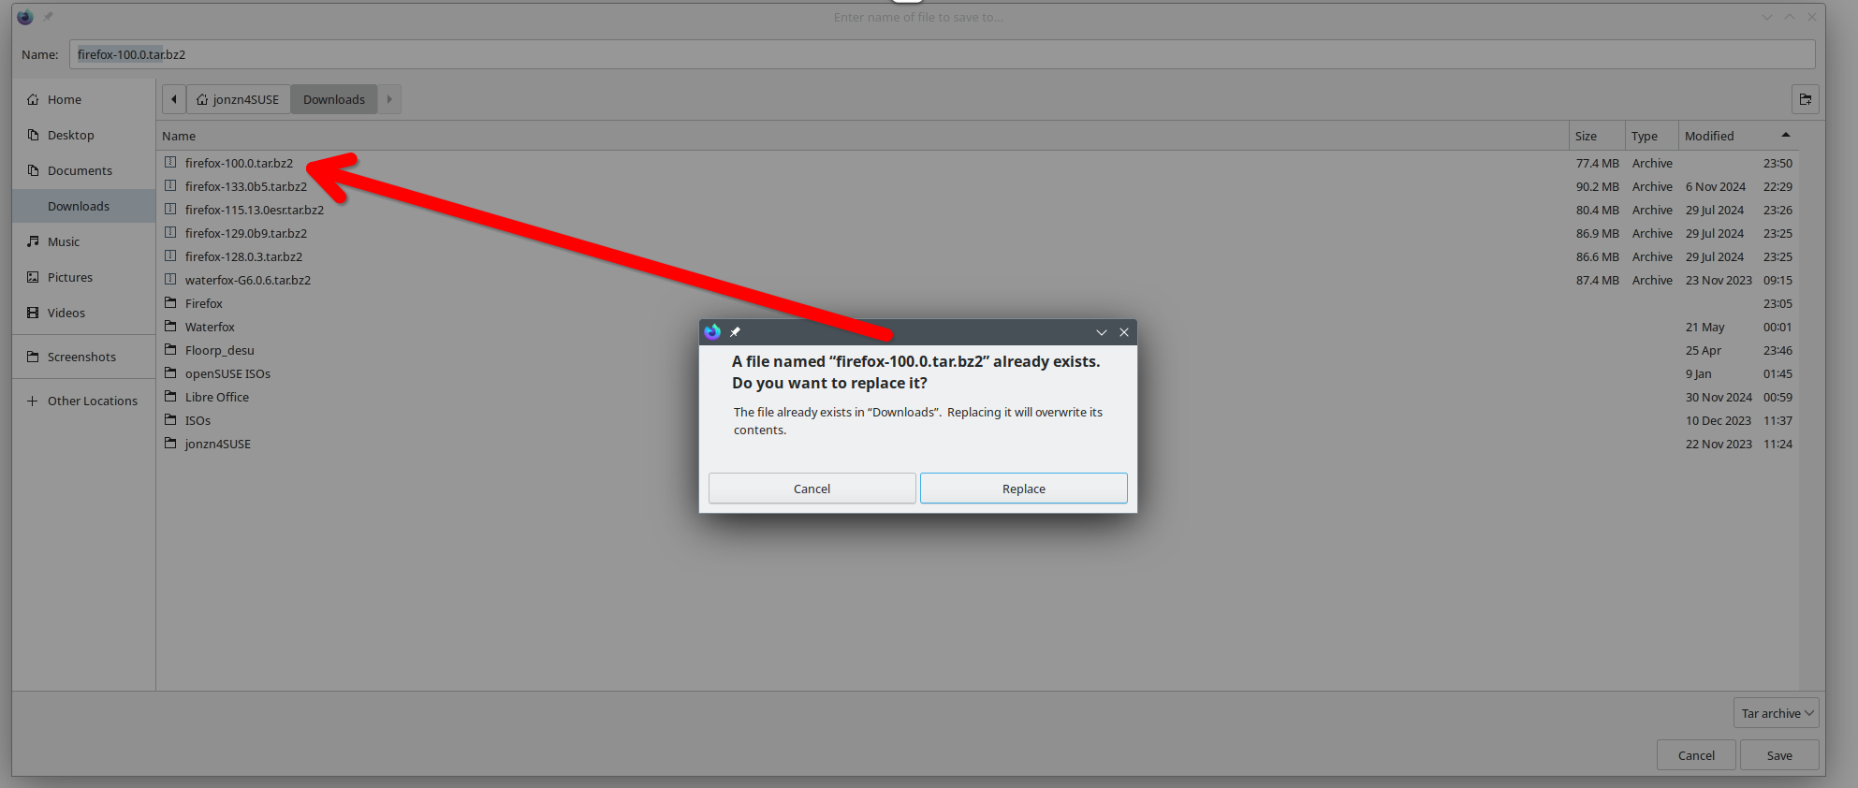Click the file chooser titlebar down chevron

1767,17
